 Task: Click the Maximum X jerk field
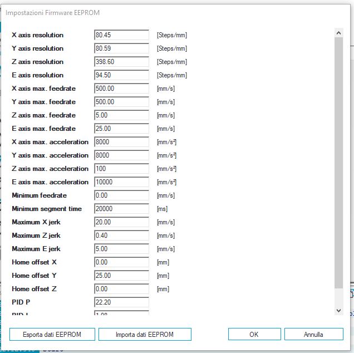121,222
